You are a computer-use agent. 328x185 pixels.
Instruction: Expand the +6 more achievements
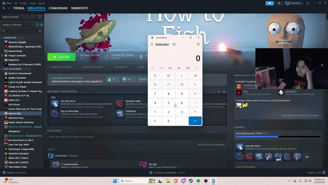tap(307, 157)
